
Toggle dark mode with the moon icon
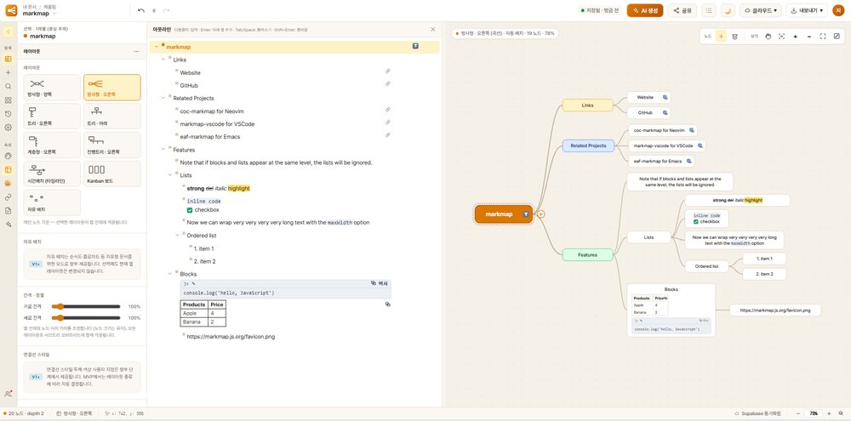click(728, 10)
